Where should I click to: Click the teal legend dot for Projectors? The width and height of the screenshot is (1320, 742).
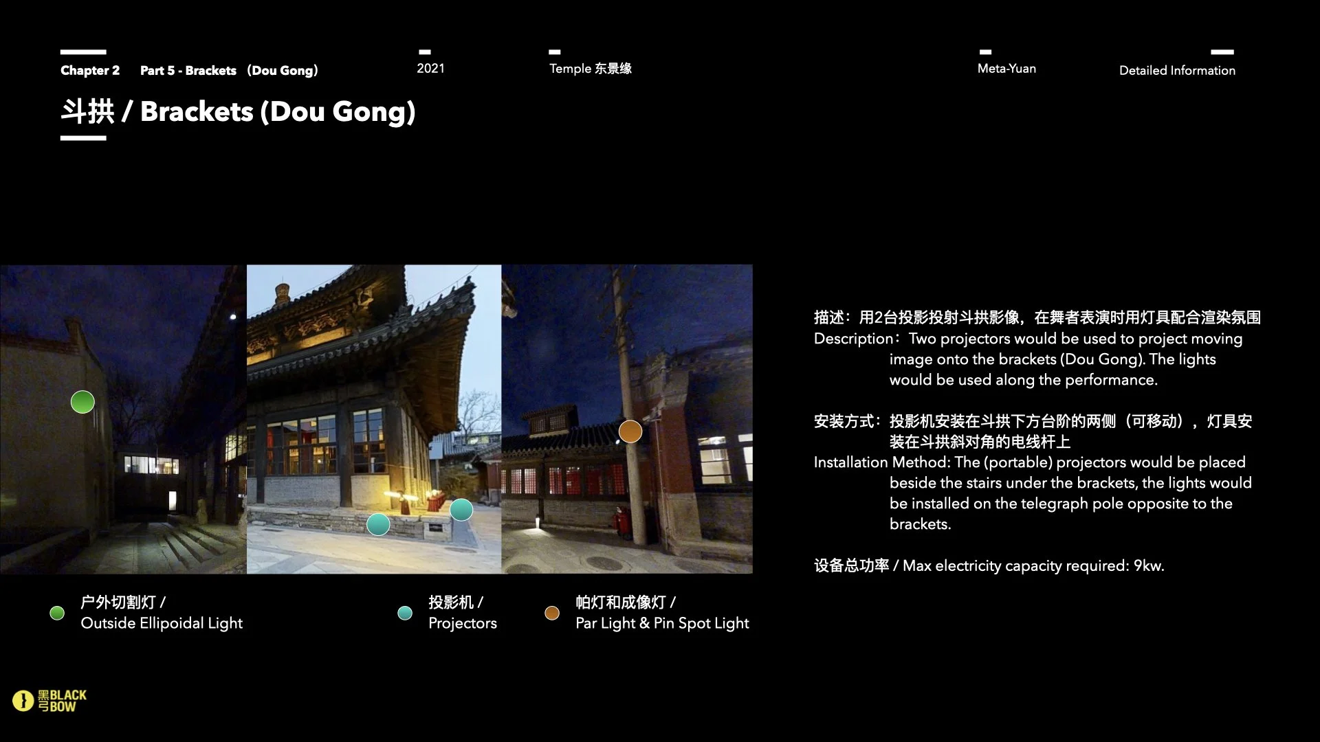click(405, 613)
